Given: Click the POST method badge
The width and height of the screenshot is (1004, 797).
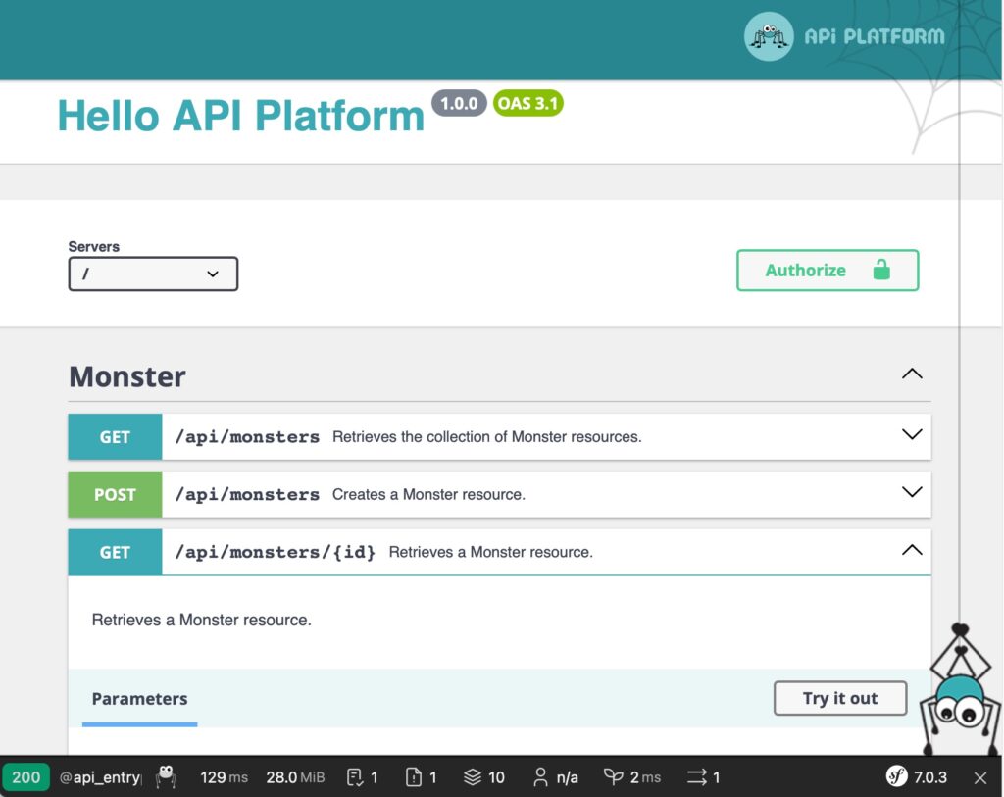Looking at the screenshot, I should point(115,494).
